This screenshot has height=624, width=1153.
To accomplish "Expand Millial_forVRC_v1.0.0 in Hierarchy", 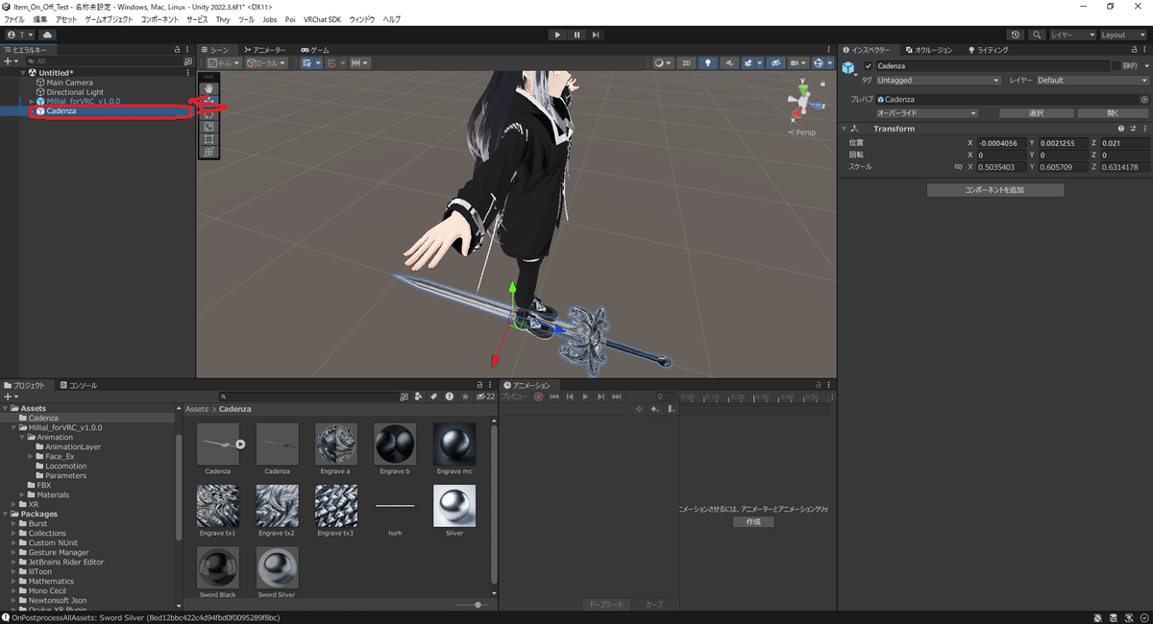I will [32, 101].
